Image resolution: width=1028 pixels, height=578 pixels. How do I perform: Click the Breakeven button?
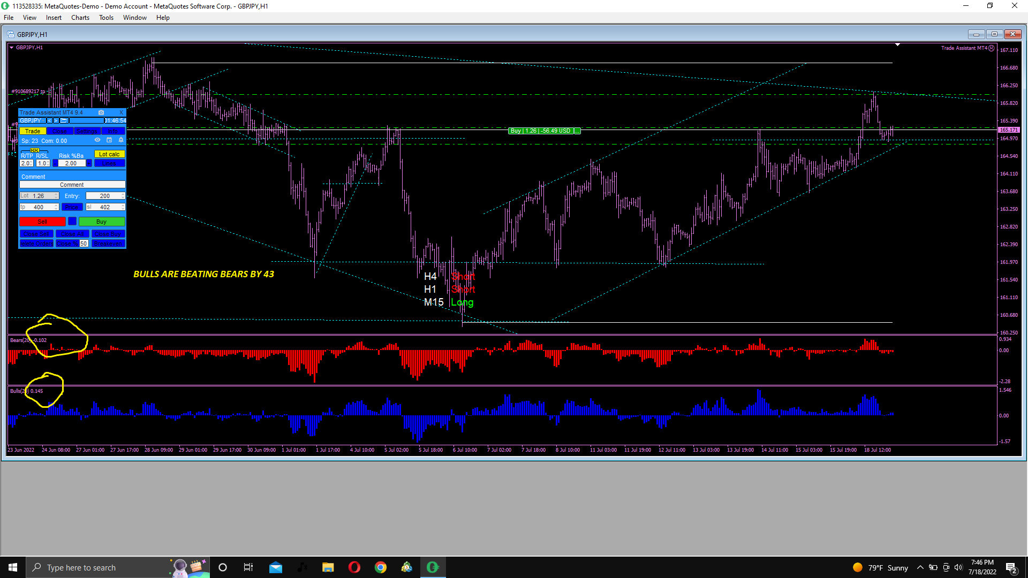(x=108, y=244)
